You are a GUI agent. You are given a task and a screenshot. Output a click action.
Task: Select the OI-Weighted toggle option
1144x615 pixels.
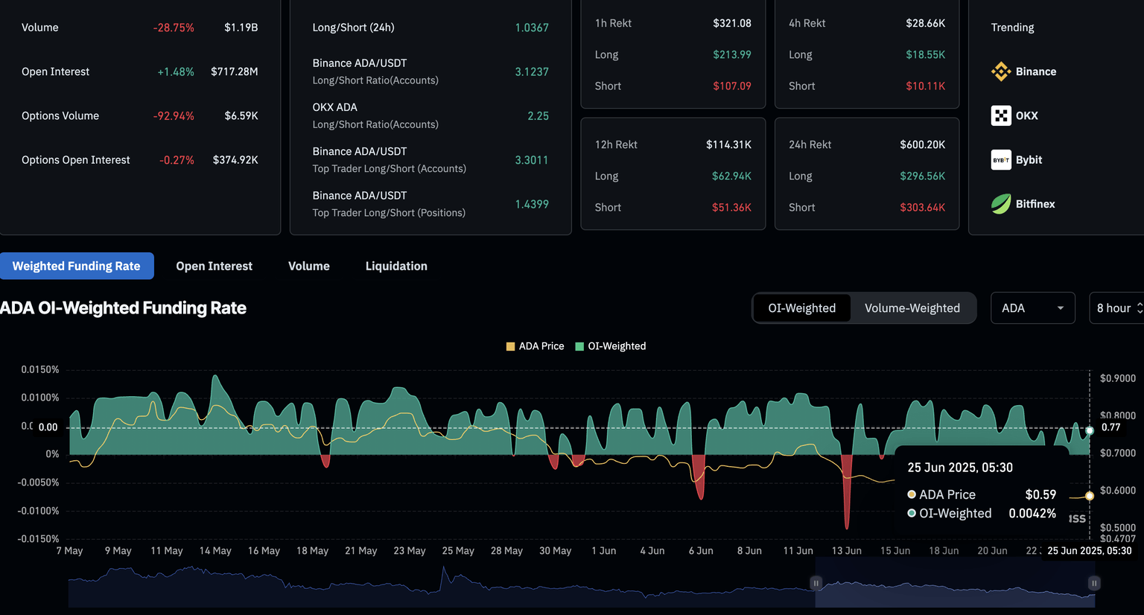(801, 308)
